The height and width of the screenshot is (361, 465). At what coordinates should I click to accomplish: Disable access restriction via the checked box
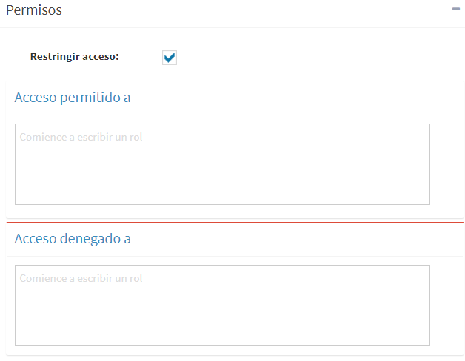point(170,58)
